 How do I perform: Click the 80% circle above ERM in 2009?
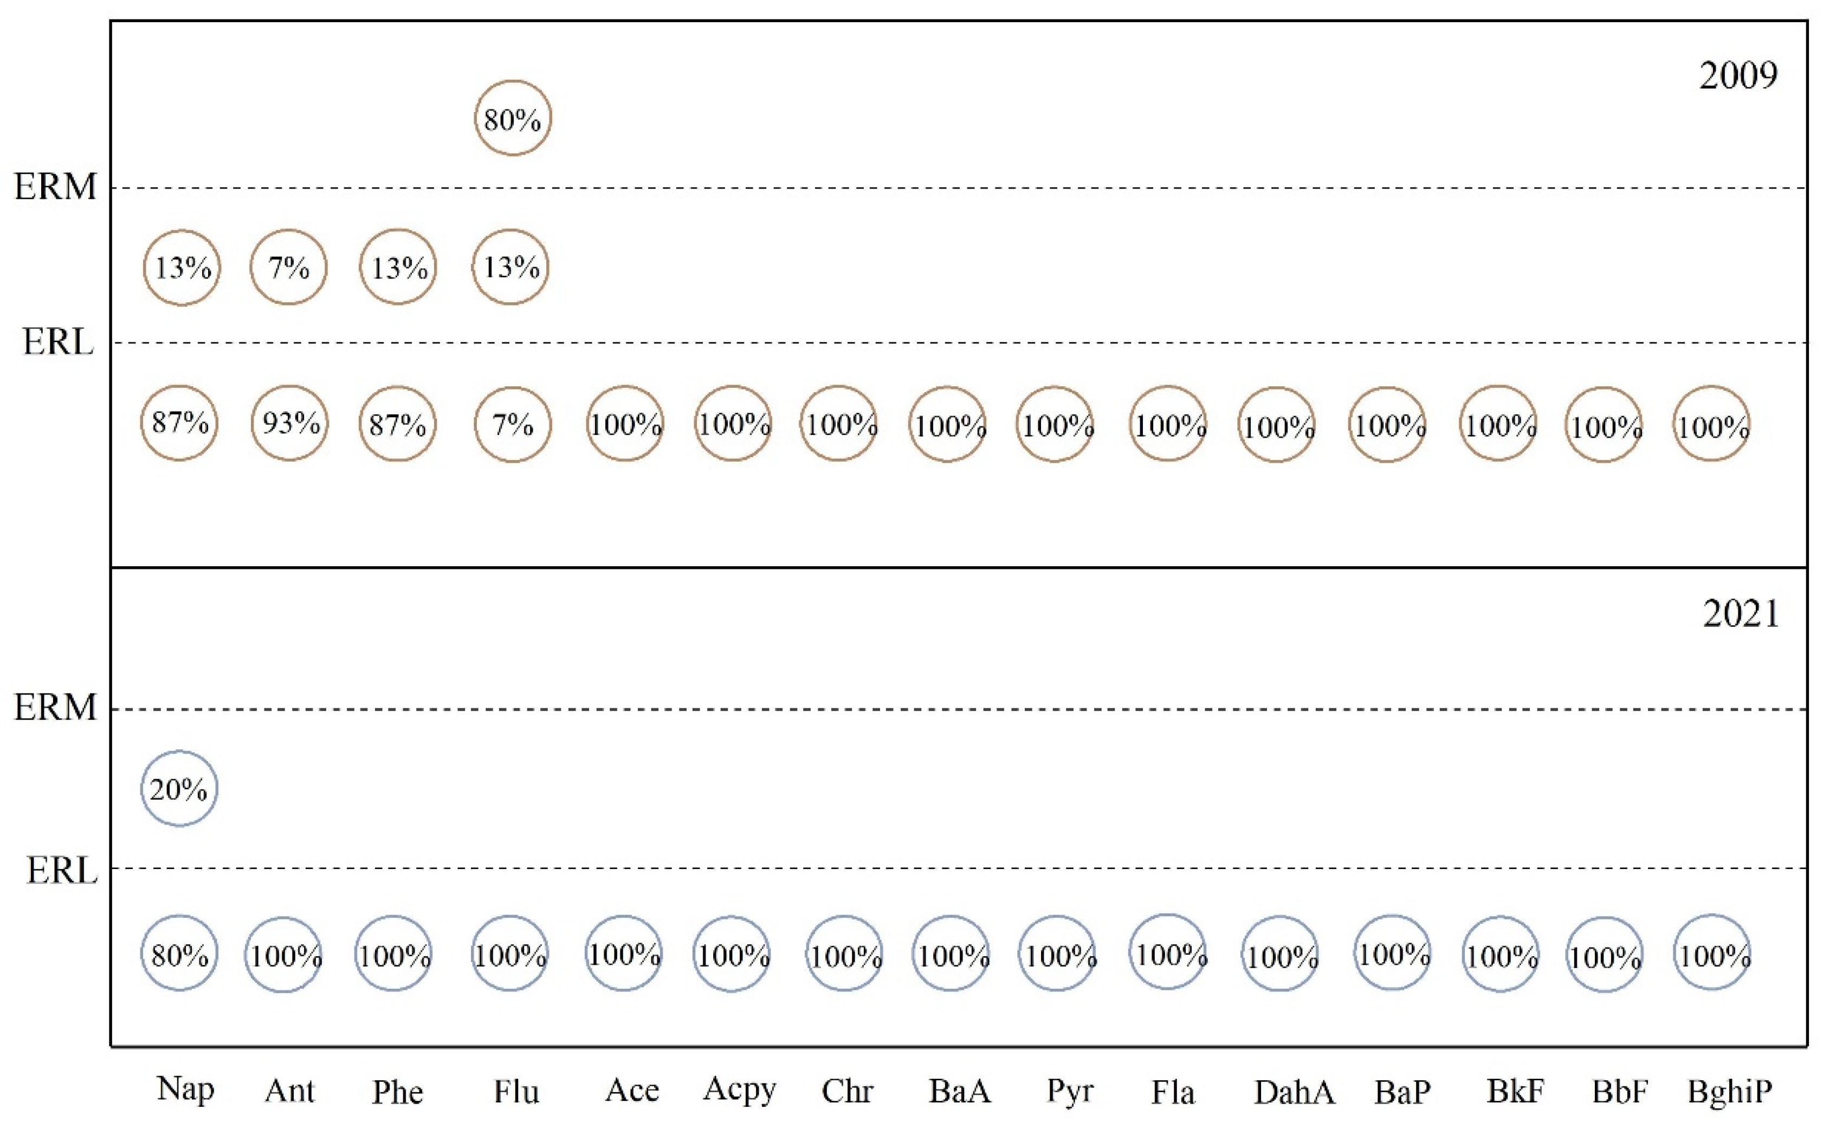pyautogui.click(x=512, y=119)
